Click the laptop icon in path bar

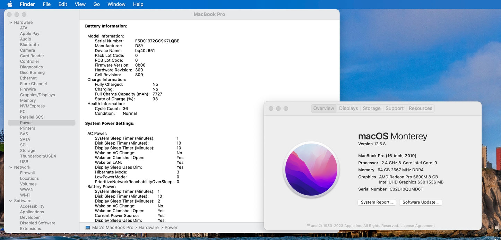coord(88,228)
